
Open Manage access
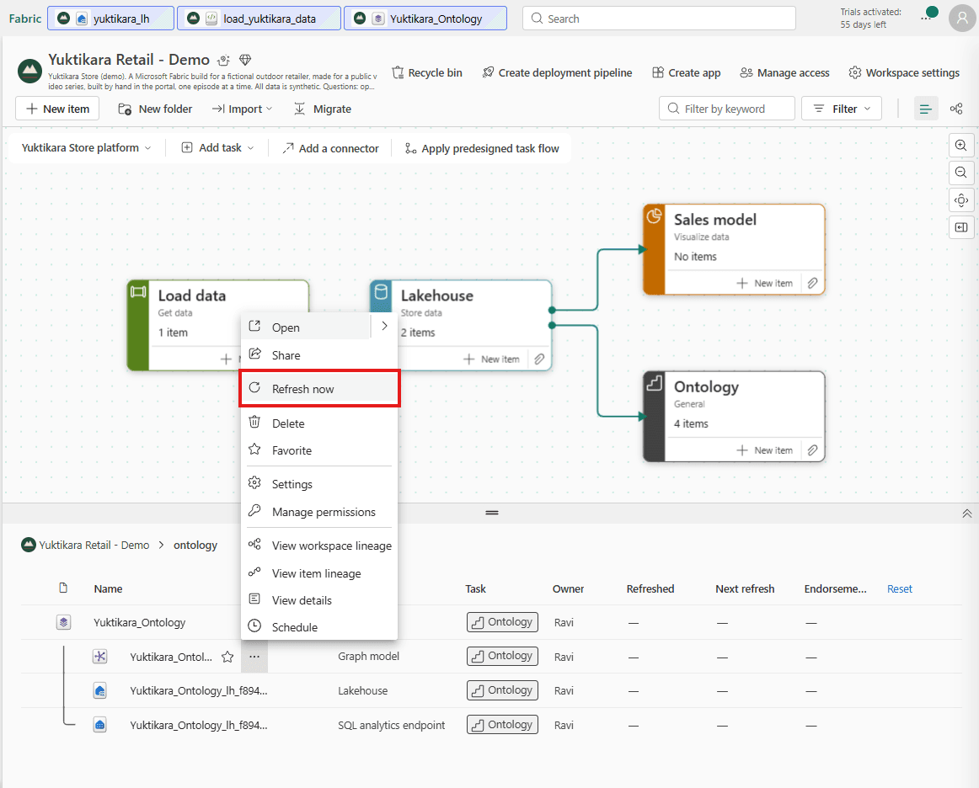785,73
